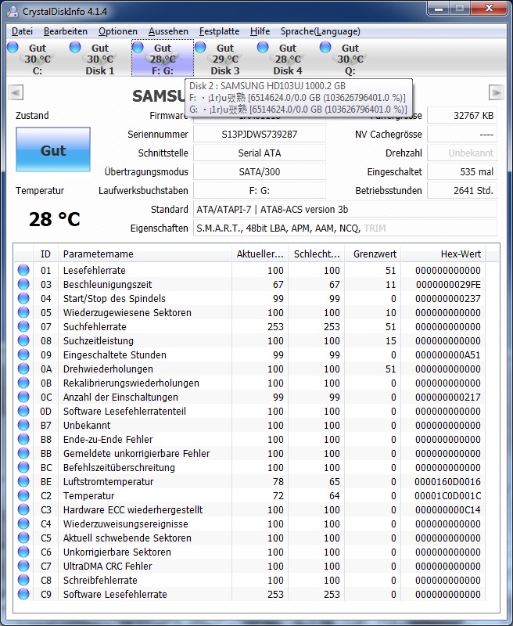Open the Datei menu
The image size is (513, 626).
point(22,31)
